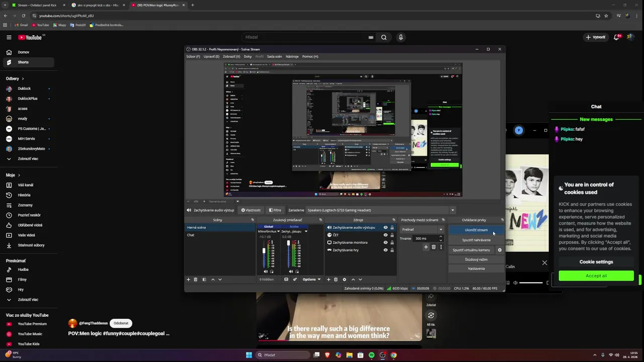Image resolution: width=644 pixels, height=362 pixels.
Task: Add a scene transition with plus icon
Action: tap(426, 247)
